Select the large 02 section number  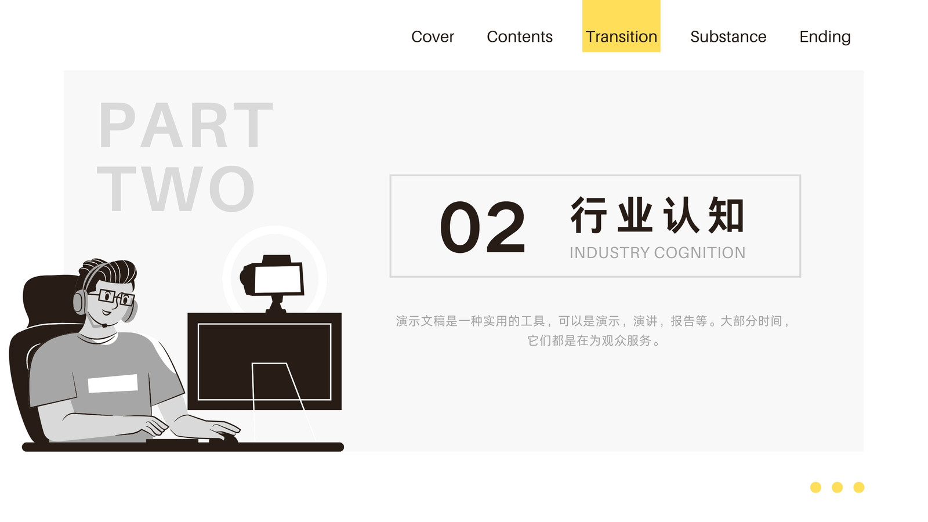point(483,228)
